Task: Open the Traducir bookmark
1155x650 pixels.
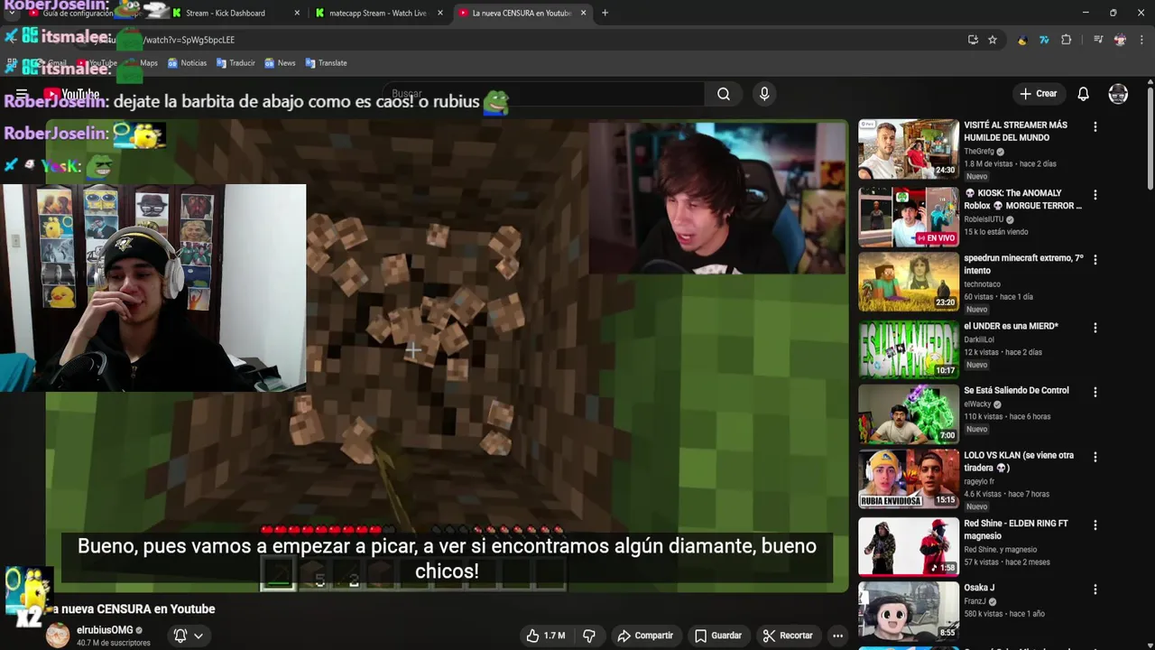Action: point(235,63)
